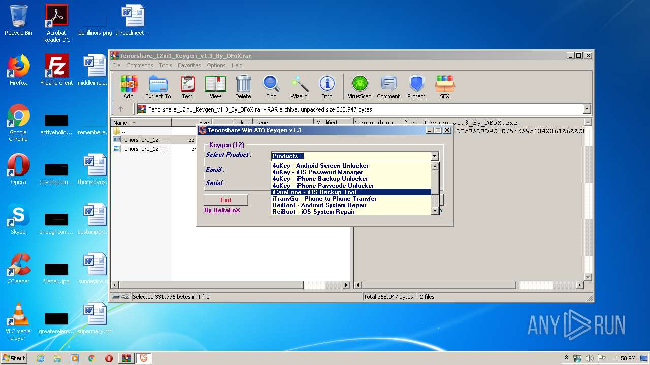The width and height of the screenshot is (650, 365).
Task: Select 4uKey - iPhone Backup Unlocker
Action: click(x=351, y=179)
